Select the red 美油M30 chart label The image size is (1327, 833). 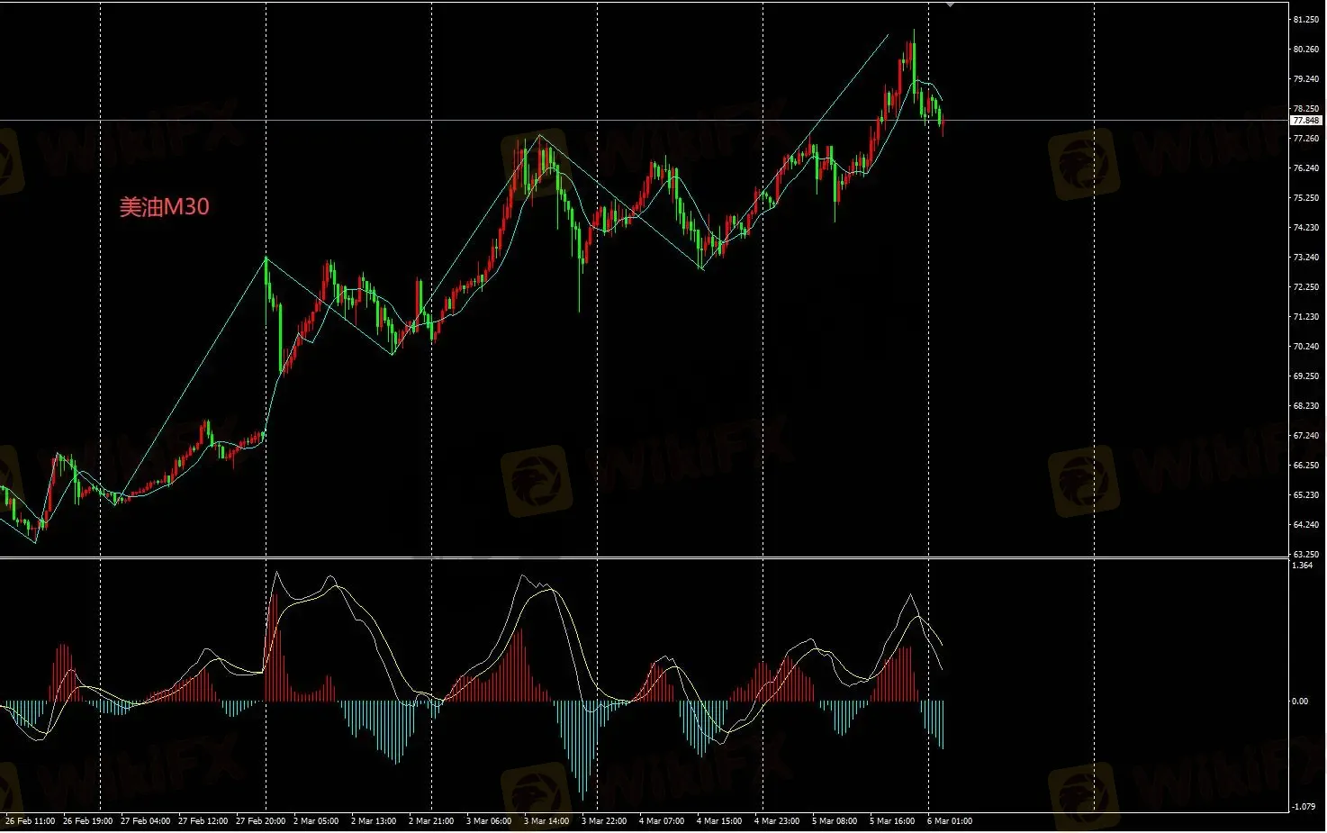[x=165, y=206]
